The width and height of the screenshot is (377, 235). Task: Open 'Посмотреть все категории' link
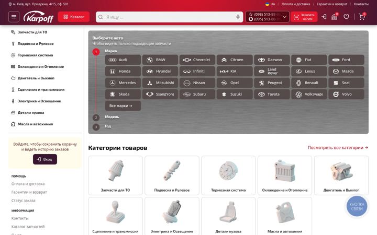coord(338,147)
